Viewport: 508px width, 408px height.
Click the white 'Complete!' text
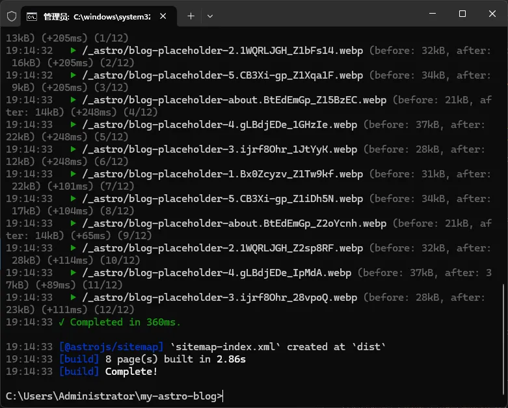pyautogui.click(x=131, y=372)
